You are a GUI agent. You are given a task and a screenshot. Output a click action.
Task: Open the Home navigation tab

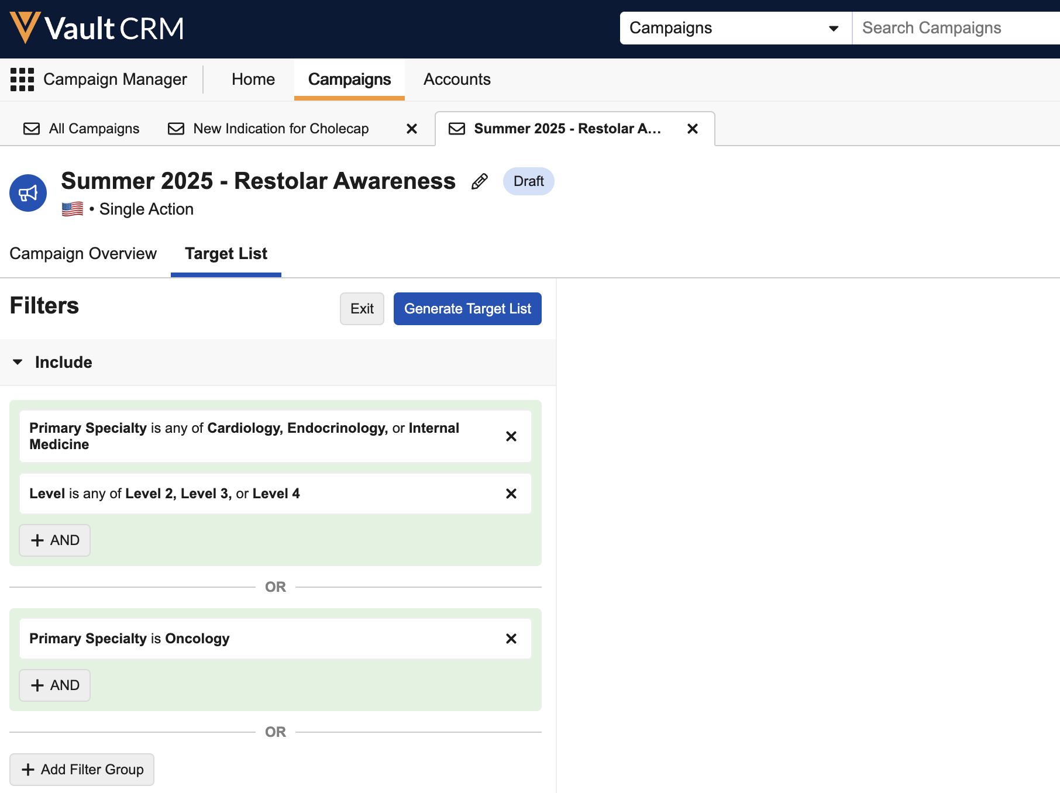point(253,80)
